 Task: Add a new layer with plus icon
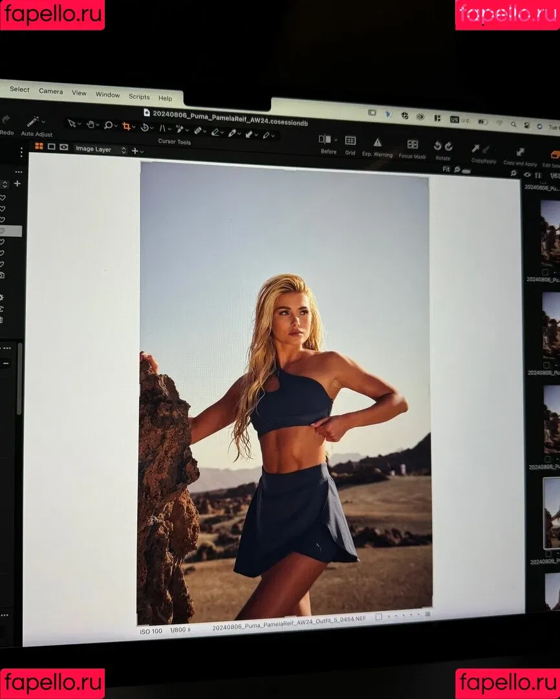tap(135, 150)
